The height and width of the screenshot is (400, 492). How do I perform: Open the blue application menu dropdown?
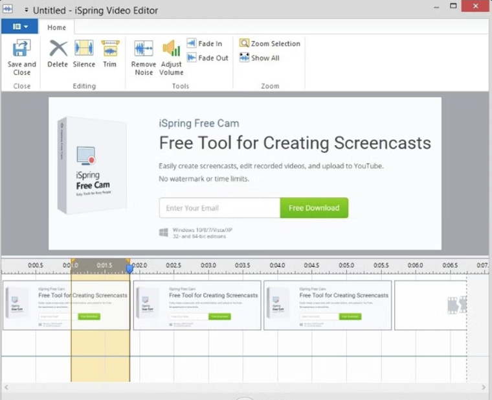coord(20,27)
